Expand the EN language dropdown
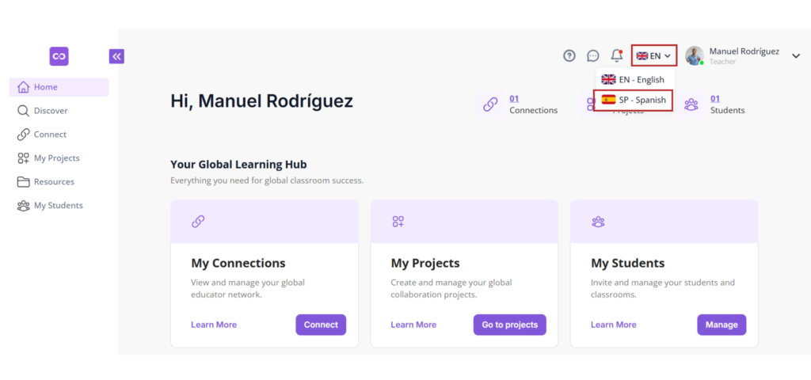This screenshot has width=811, height=380. pyautogui.click(x=654, y=56)
